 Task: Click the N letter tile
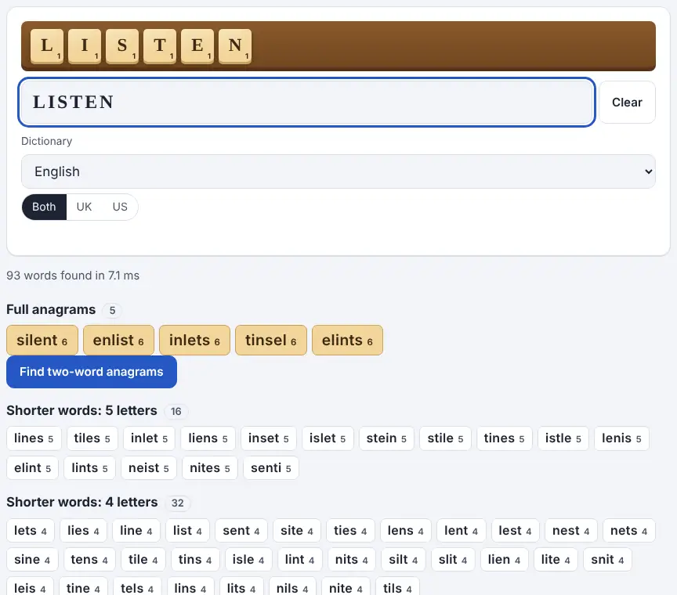tap(235, 45)
